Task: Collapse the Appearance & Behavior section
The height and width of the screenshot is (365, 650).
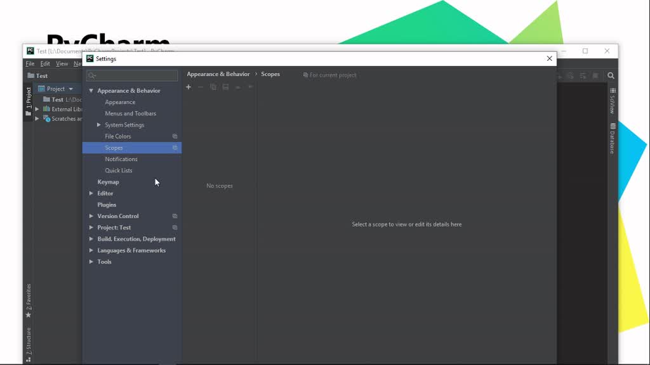Action: coord(91,91)
